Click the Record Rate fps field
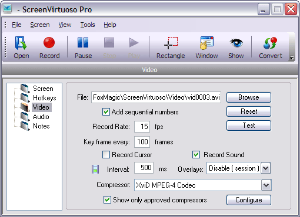 click(x=142, y=127)
